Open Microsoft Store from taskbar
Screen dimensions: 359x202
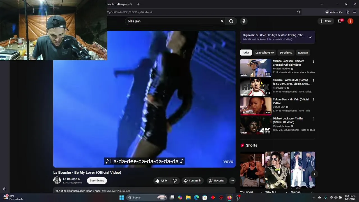pyautogui.click(x=205, y=198)
